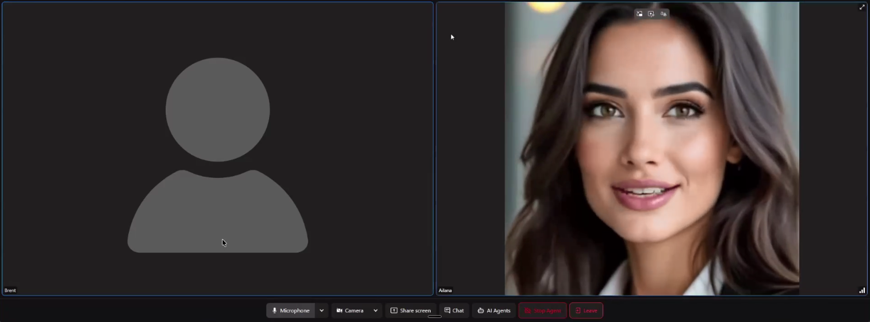870x322 pixels.
Task: Open the AI Agents menu
Action: coord(493,311)
